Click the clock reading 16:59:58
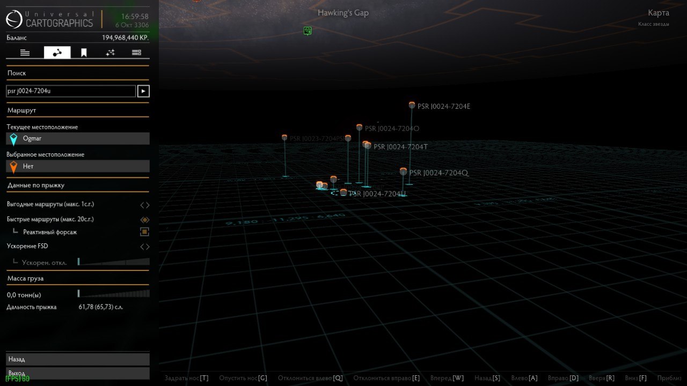 (x=135, y=17)
